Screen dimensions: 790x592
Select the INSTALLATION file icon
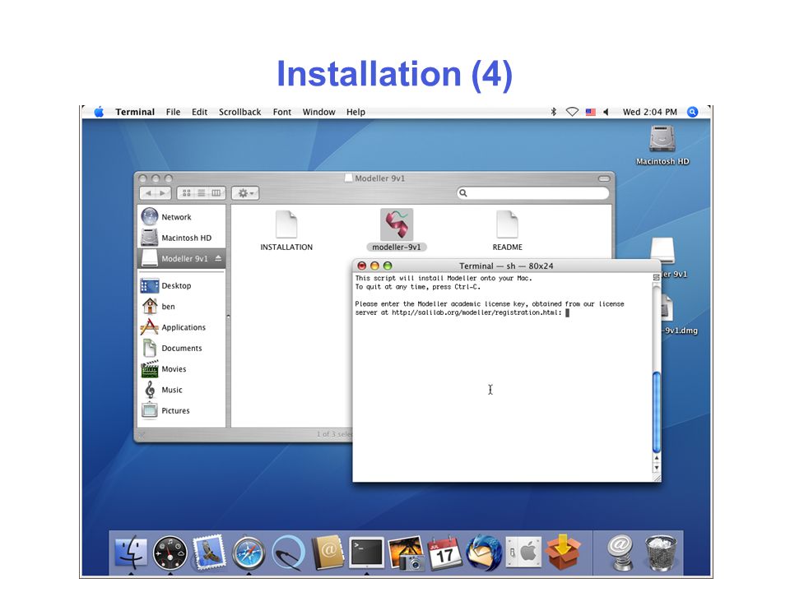tap(286, 224)
